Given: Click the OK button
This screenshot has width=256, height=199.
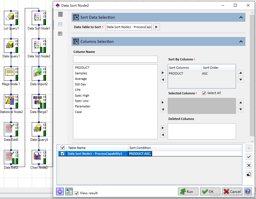Looking at the screenshot, I should point(210,191).
